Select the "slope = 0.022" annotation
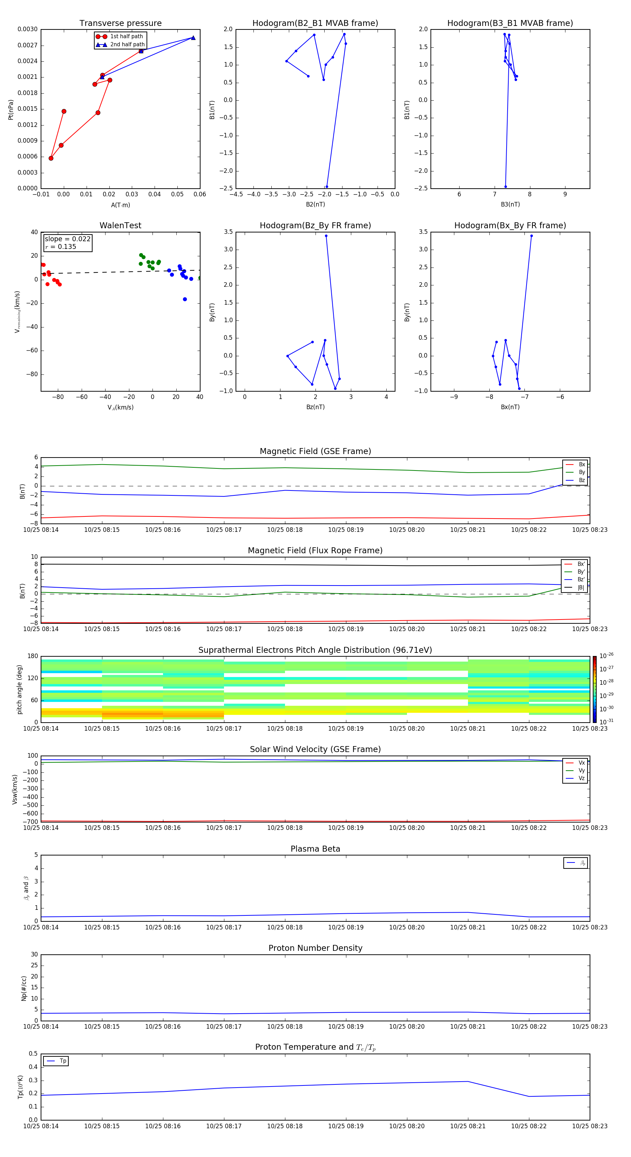Screen dimensions: 631x1157 [x=67, y=239]
